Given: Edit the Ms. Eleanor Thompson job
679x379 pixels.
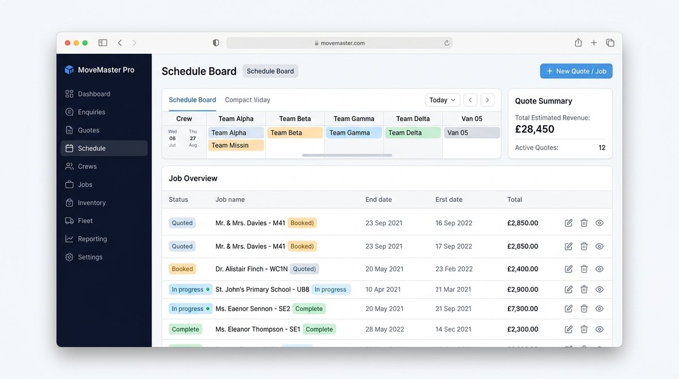Looking at the screenshot, I should coord(569,329).
